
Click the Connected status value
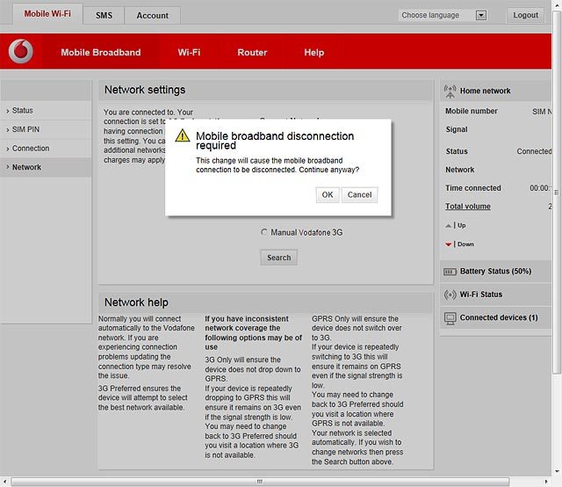pos(534,151)
